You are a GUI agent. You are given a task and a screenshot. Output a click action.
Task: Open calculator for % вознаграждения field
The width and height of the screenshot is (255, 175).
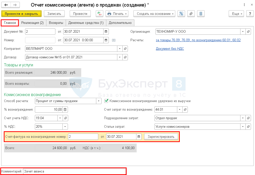(65, 110)
